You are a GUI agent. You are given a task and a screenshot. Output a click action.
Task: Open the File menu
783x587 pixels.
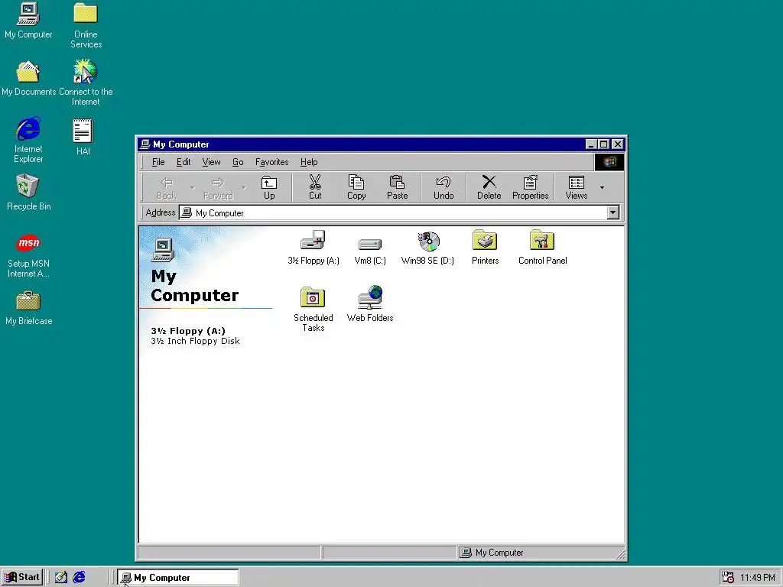[x=158, y=162]
